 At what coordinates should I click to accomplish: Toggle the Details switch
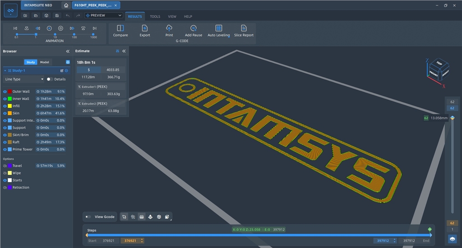[49, 79]
